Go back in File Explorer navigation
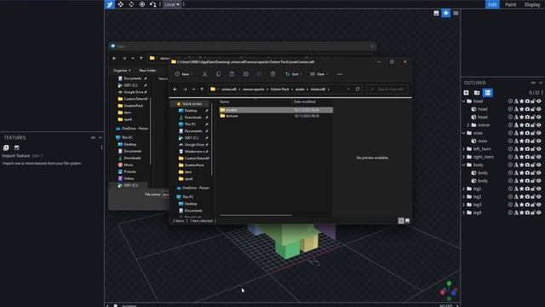The width and height of the screenshot is (545, 307). (175, 90)
